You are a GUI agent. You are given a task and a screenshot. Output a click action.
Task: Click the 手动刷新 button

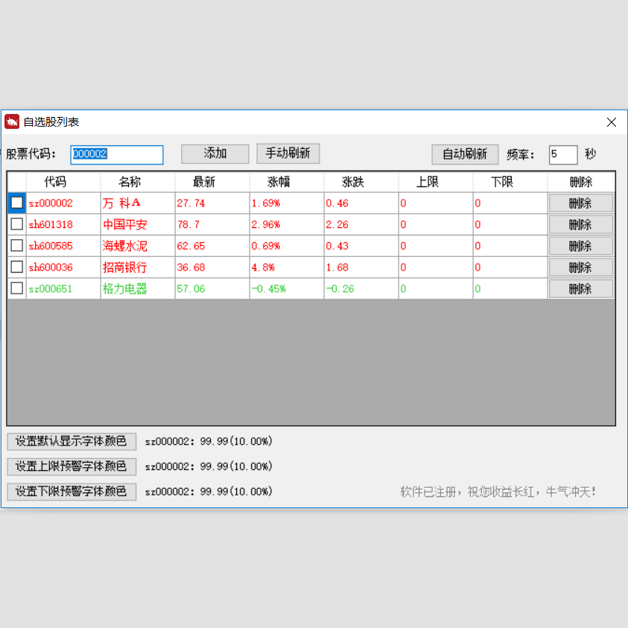coord(288,153)
